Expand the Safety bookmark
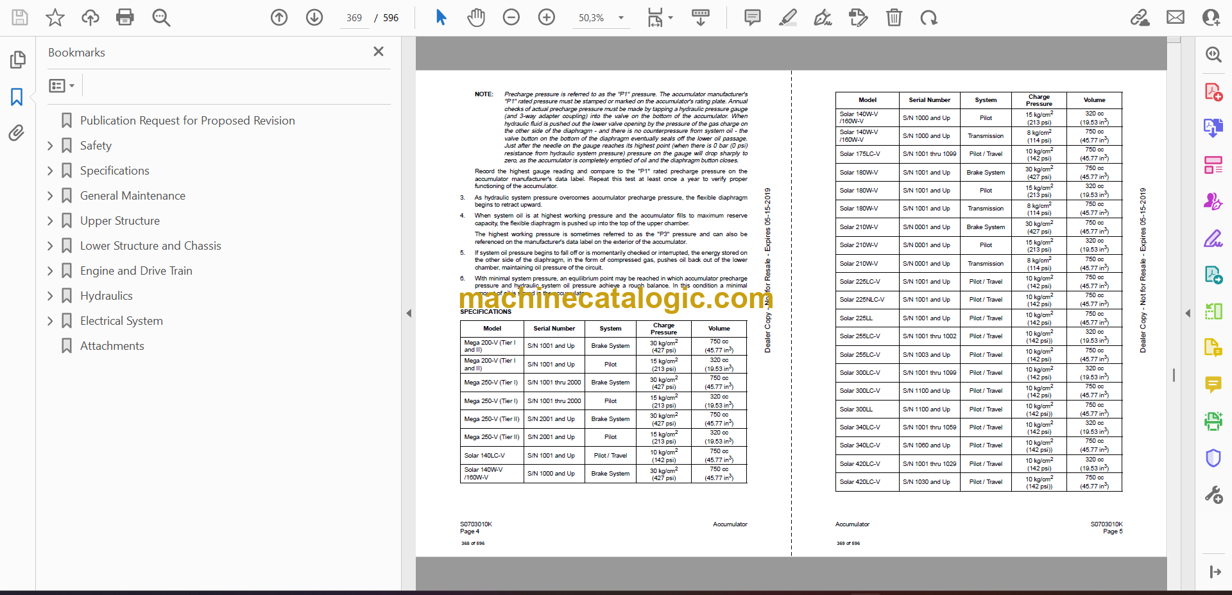This screenshot has width=1232, height=595. coord(50,146)
